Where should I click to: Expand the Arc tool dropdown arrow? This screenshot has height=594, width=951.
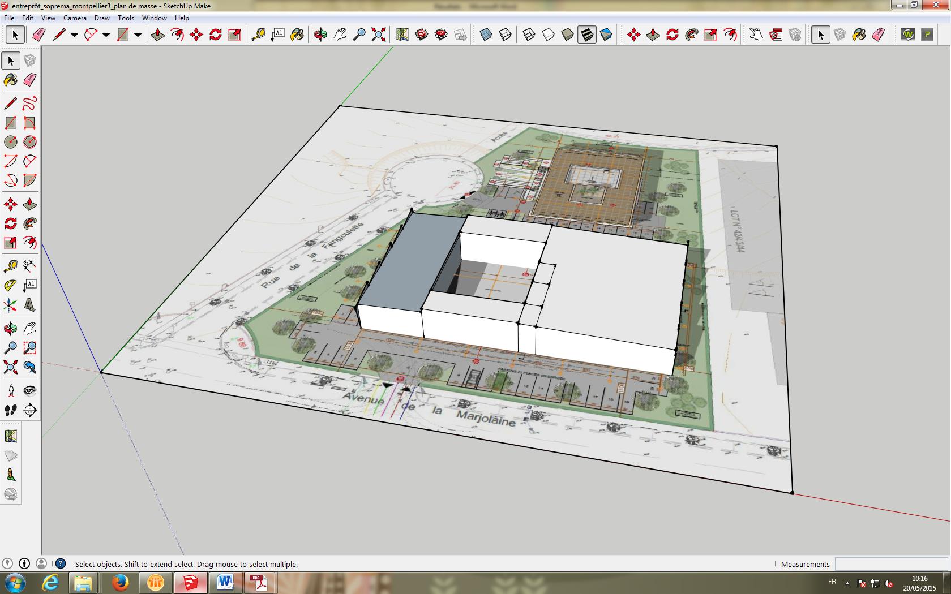pyautogui.click(x=106, y=35)
